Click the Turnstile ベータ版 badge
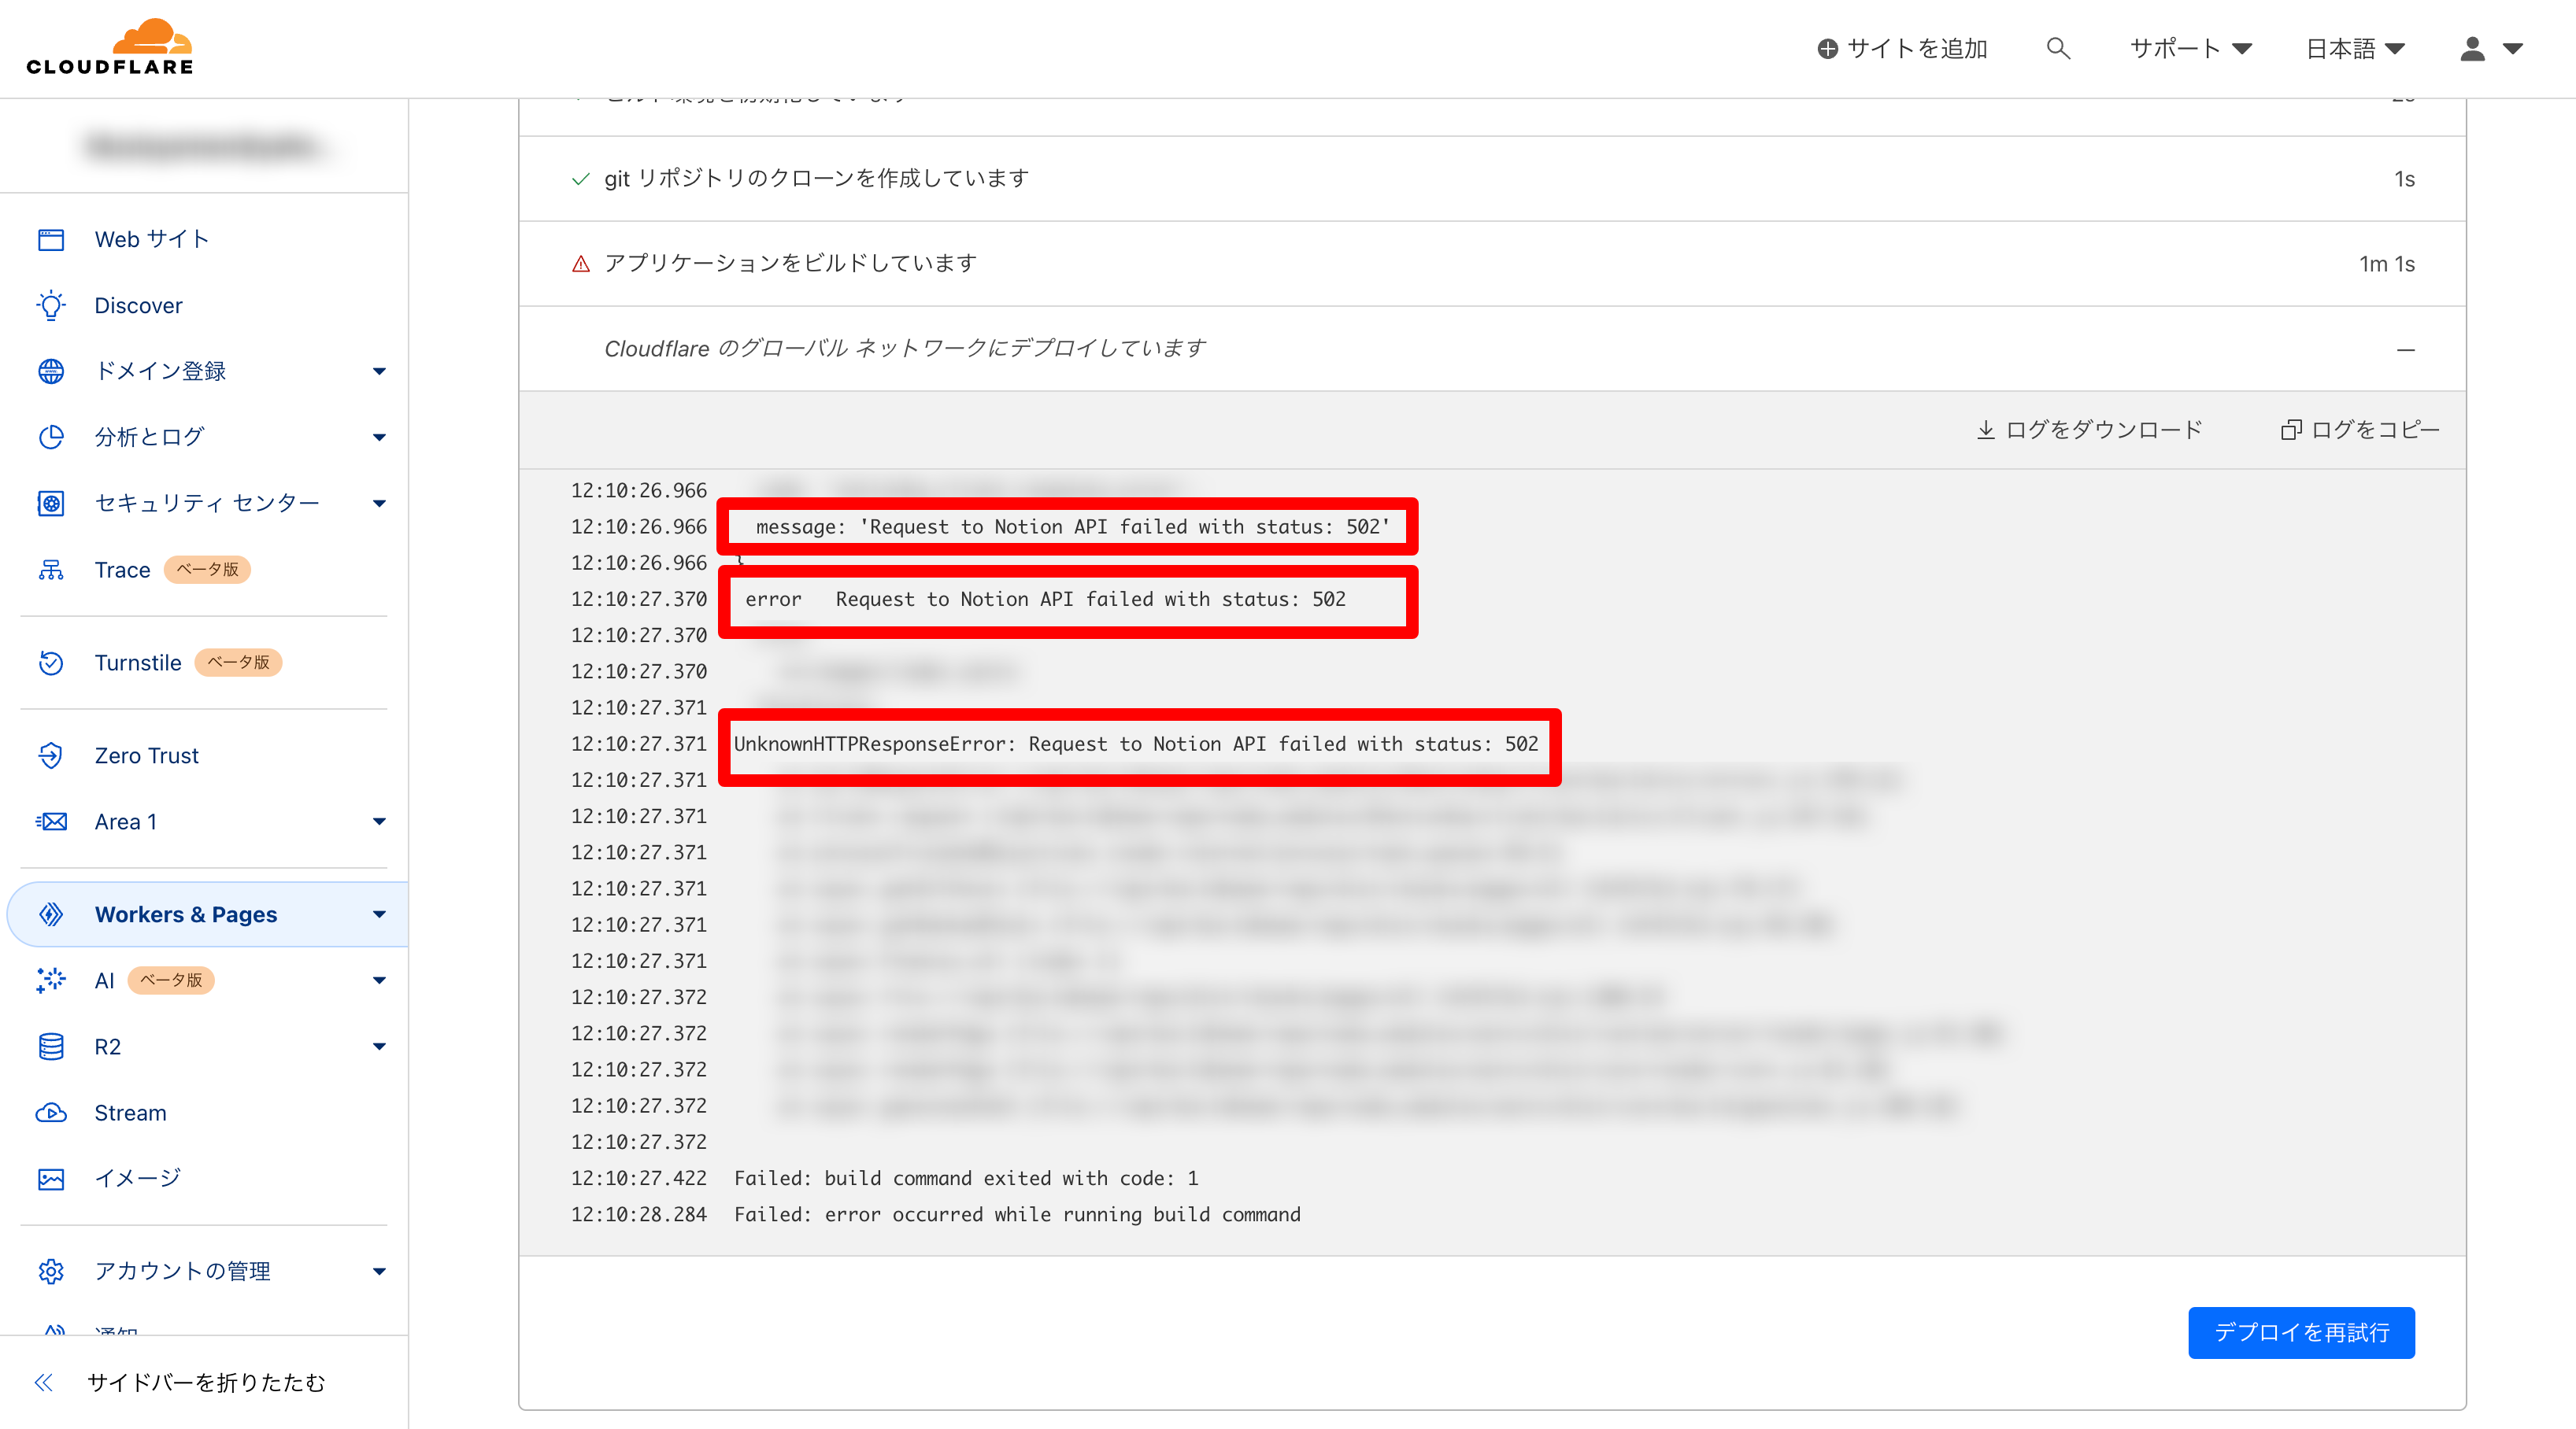2576x1429 pixels. pos(238,663)
